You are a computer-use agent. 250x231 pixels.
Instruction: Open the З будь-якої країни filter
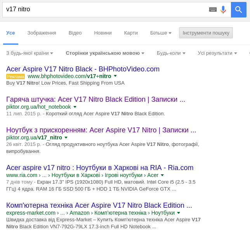coord(30,53)
